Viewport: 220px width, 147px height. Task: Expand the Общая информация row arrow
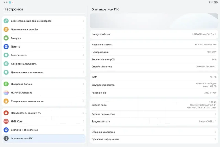tap(216, 132)
